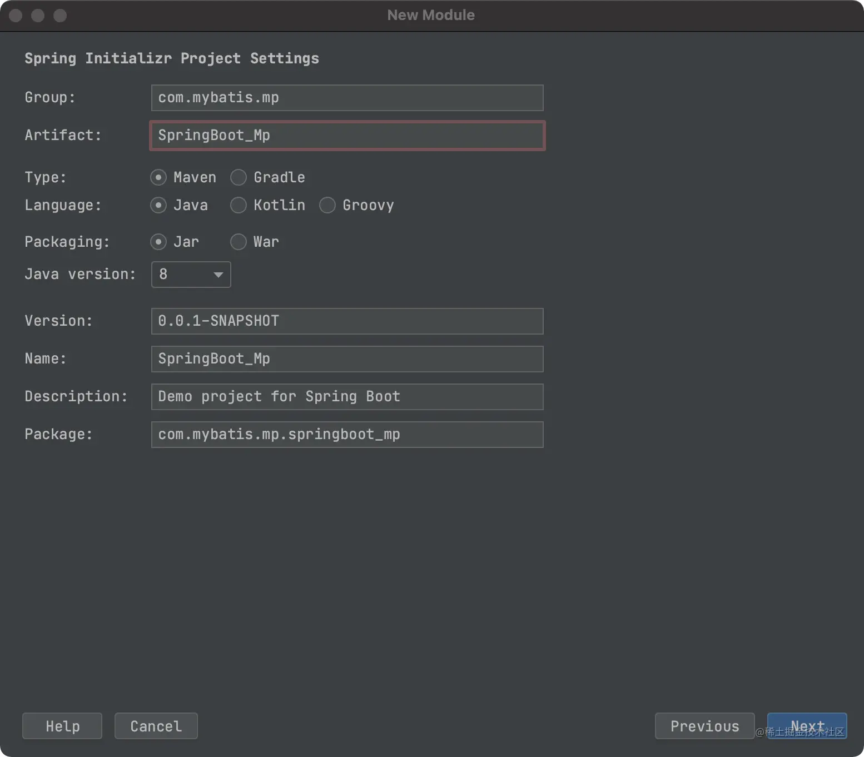The image size is (864, 757).
Task: Go back with Previous button
Action: (704, 726)
